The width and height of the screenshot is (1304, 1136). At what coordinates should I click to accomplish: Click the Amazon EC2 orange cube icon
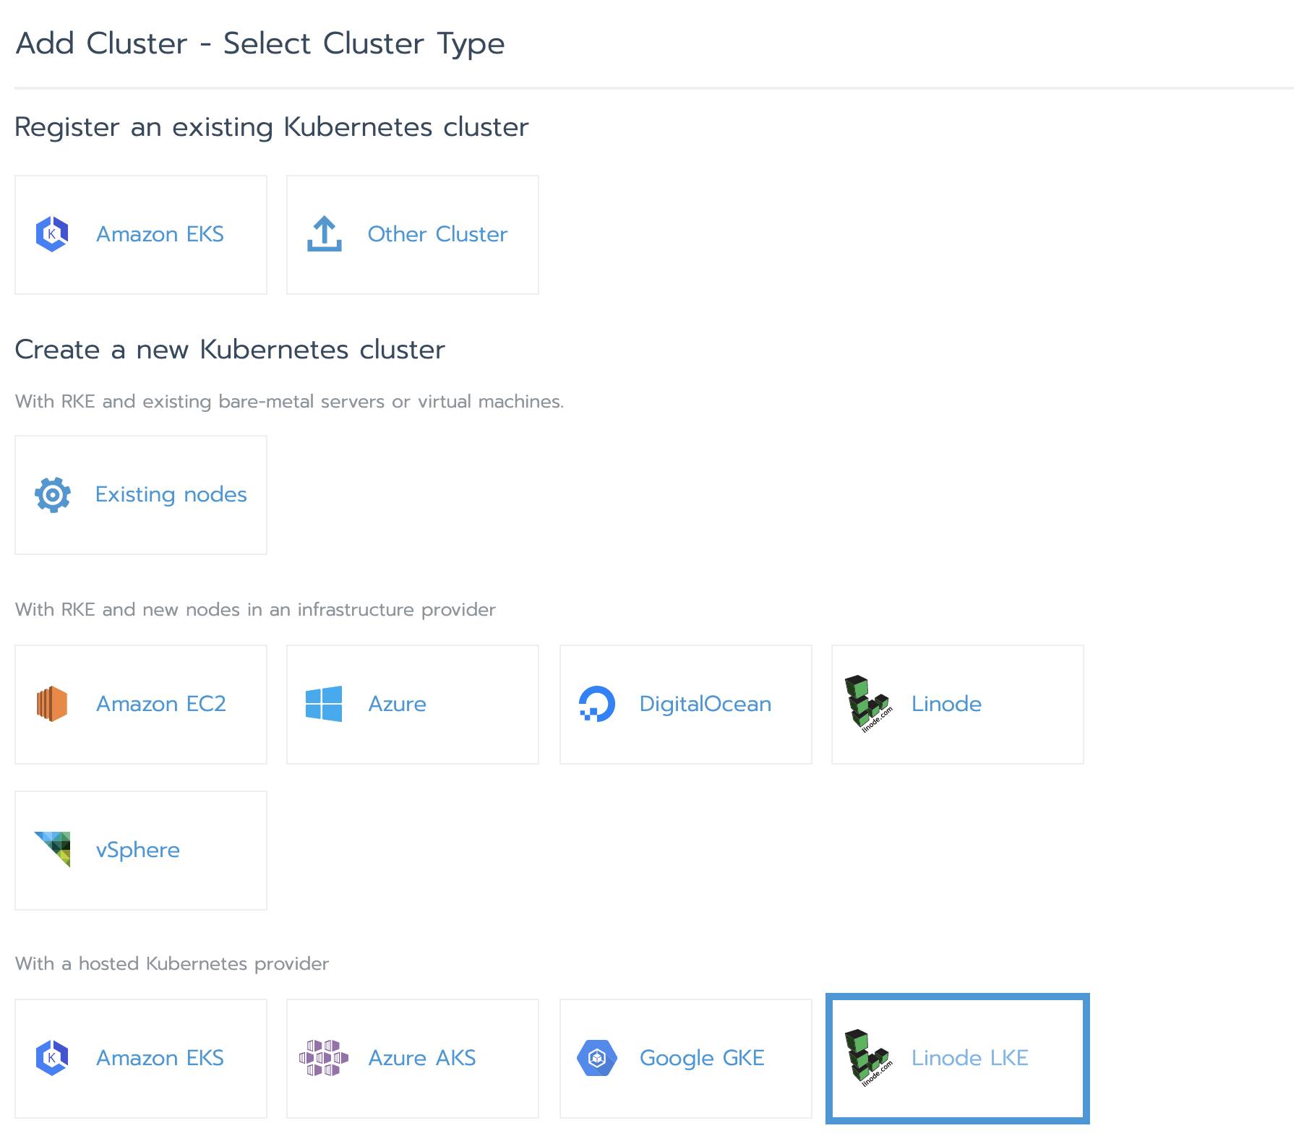tap(51, 703)
